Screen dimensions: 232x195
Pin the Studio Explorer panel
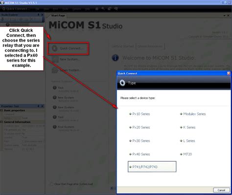tap(39, 15)
